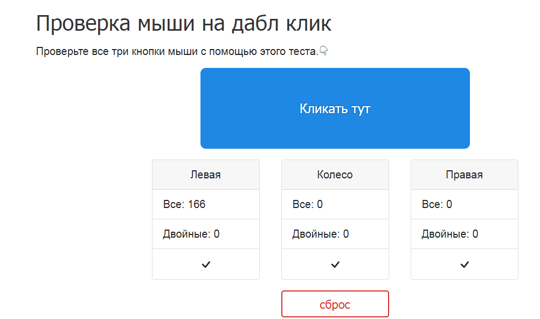Click the checkmark under the Правая column
540x319 pixels.
click(x=465, y=264)
